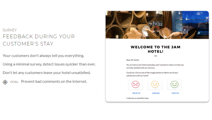212x120 pixels.
Task: Click Don't let any customers leave unsatisfied sentence
Action: [47, 73]
